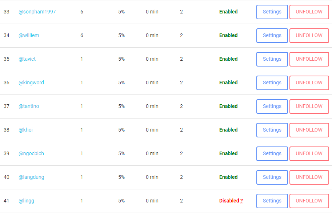Open the @williem profile link

(x=29, y=35)
